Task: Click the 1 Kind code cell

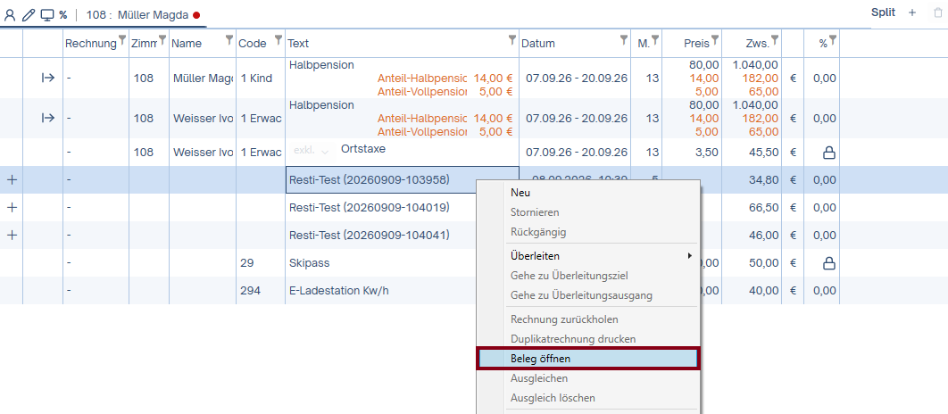Action: pos(261,78)
